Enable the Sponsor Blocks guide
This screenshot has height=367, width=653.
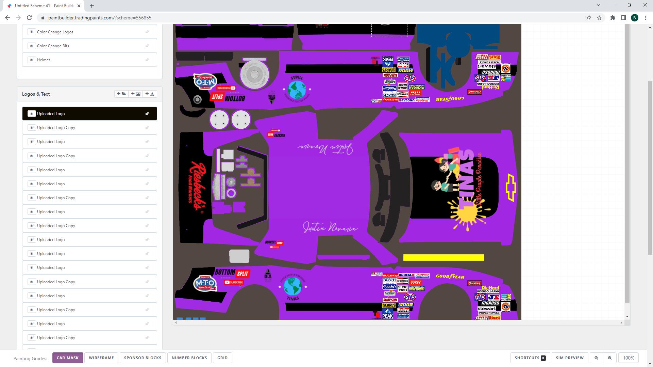143,358
